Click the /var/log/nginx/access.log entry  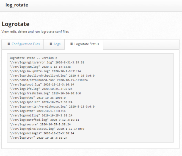[x=47, y=129]
